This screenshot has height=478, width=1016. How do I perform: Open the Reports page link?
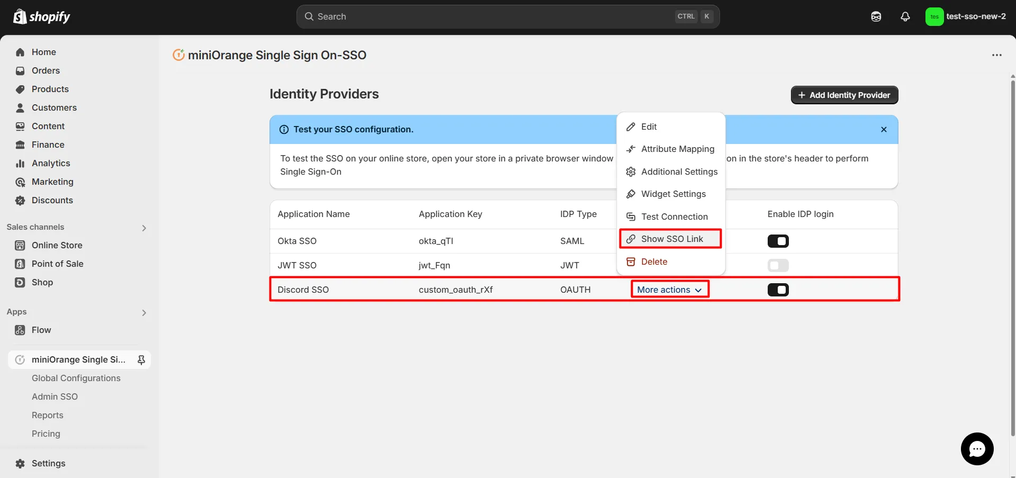[48, 416]
